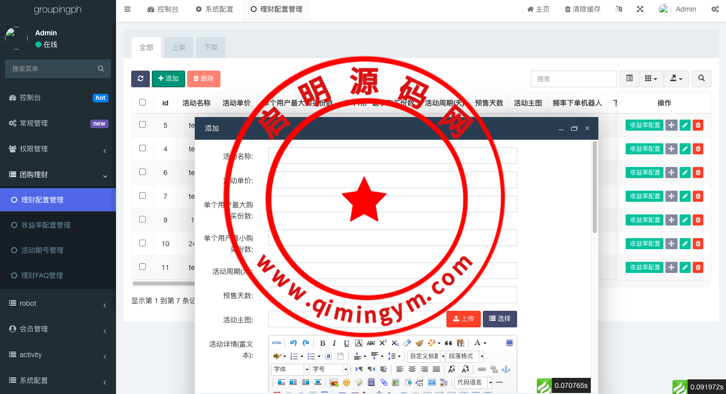The width and height of the screenshot is (726, 394).
Task: Check the select-all checkbox in table header
Action: 142,102
